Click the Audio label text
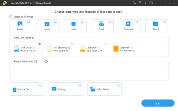 (47, 29)
